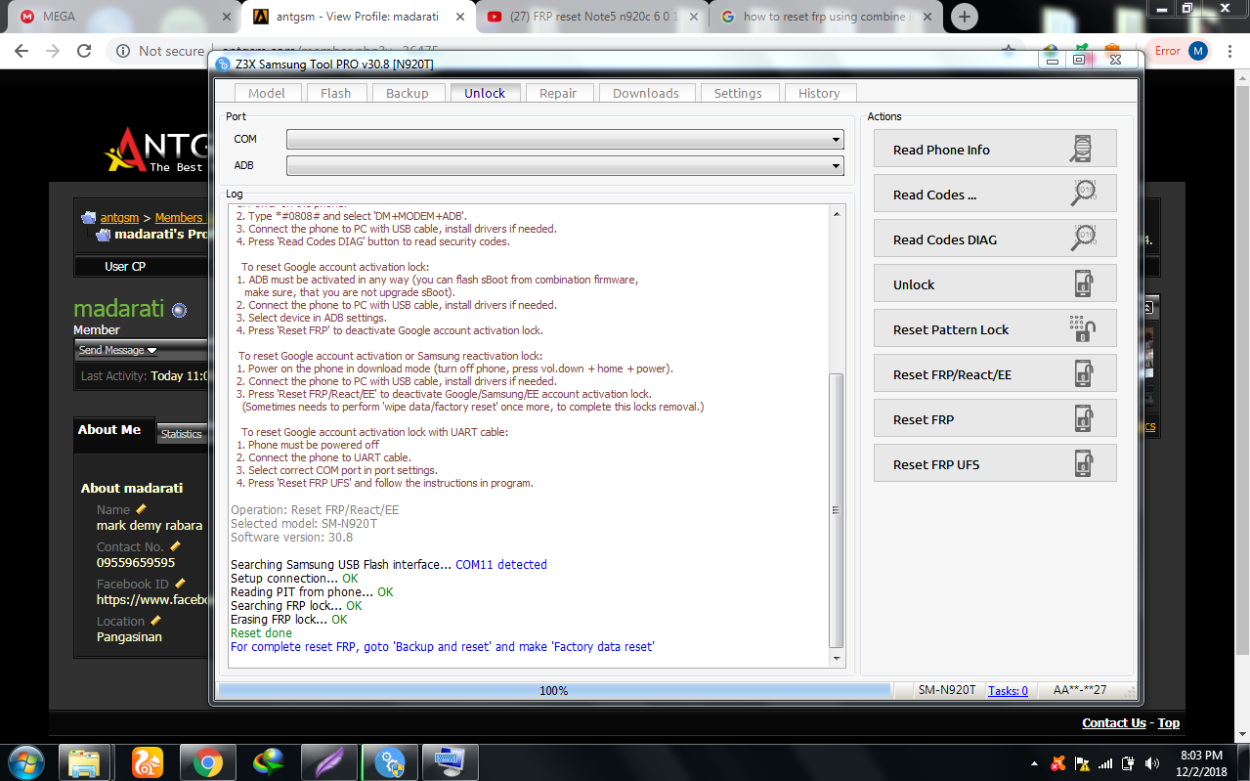1250x781 pixels.
Task: Switch to the 'how to reset frp' Google tab
Action: [826, 17]
